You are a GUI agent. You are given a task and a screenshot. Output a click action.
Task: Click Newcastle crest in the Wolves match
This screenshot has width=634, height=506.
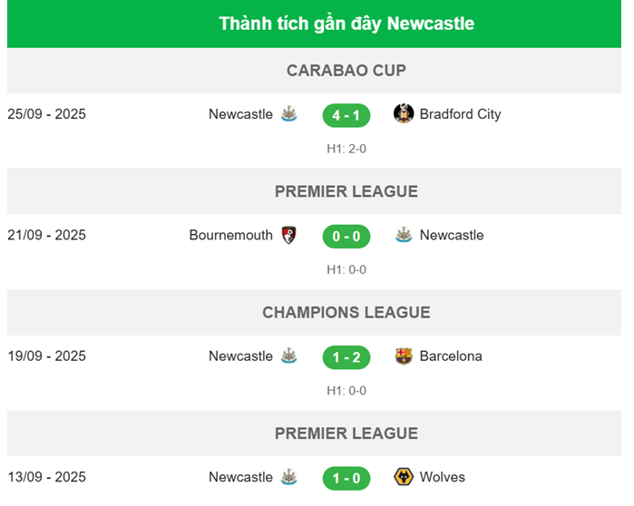pyautogui.click(x=289, y=477)
